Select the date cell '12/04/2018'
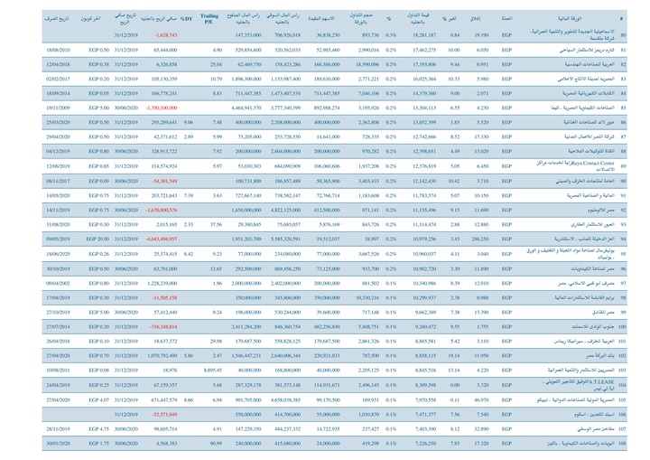 (x=58, y=64)
